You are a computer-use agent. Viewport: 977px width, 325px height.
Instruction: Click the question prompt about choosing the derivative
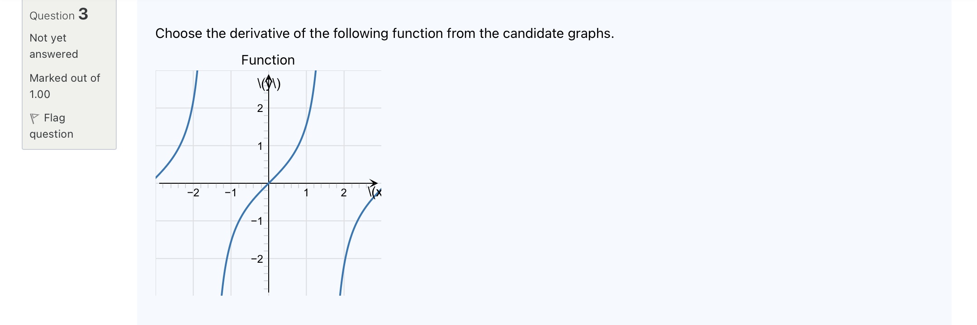pos(384,33)
